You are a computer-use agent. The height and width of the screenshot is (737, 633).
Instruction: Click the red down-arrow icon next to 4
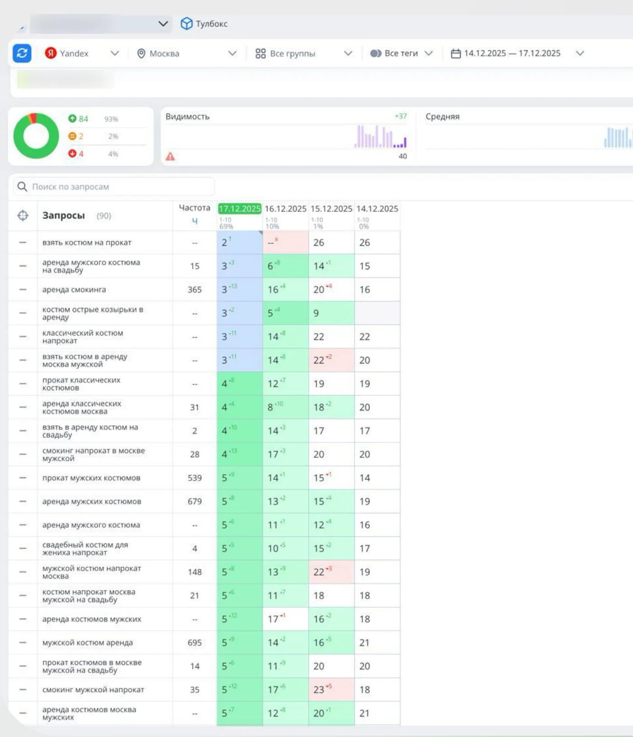72,154
